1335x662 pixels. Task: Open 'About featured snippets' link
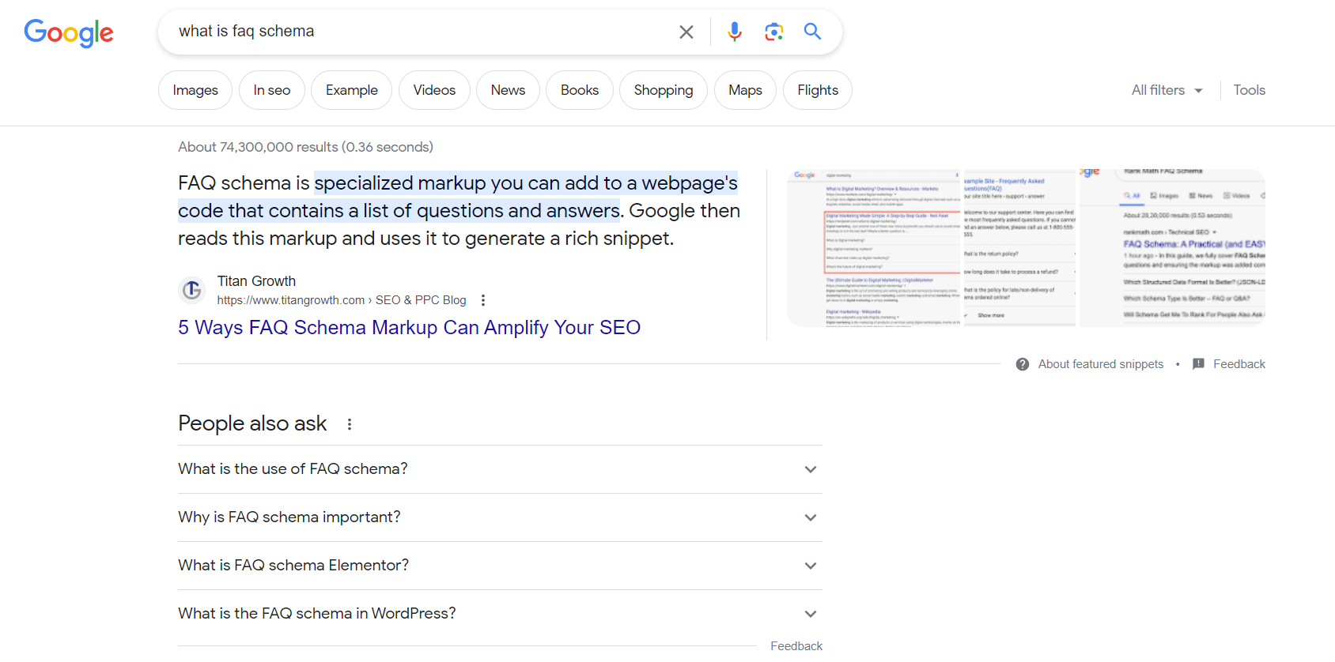click(x=1101, y=364)
